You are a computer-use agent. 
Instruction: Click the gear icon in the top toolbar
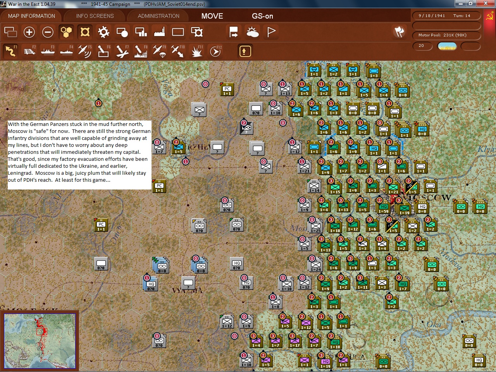point(103,32)
